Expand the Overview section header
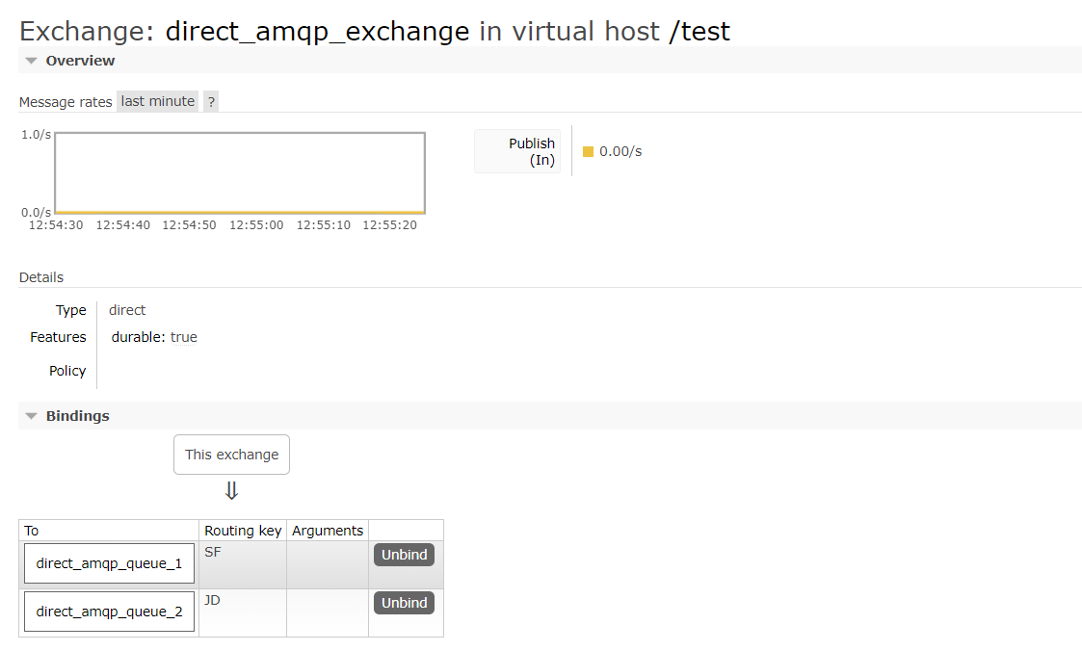This screenshot has height=651, width=1082. coord(79,60)
